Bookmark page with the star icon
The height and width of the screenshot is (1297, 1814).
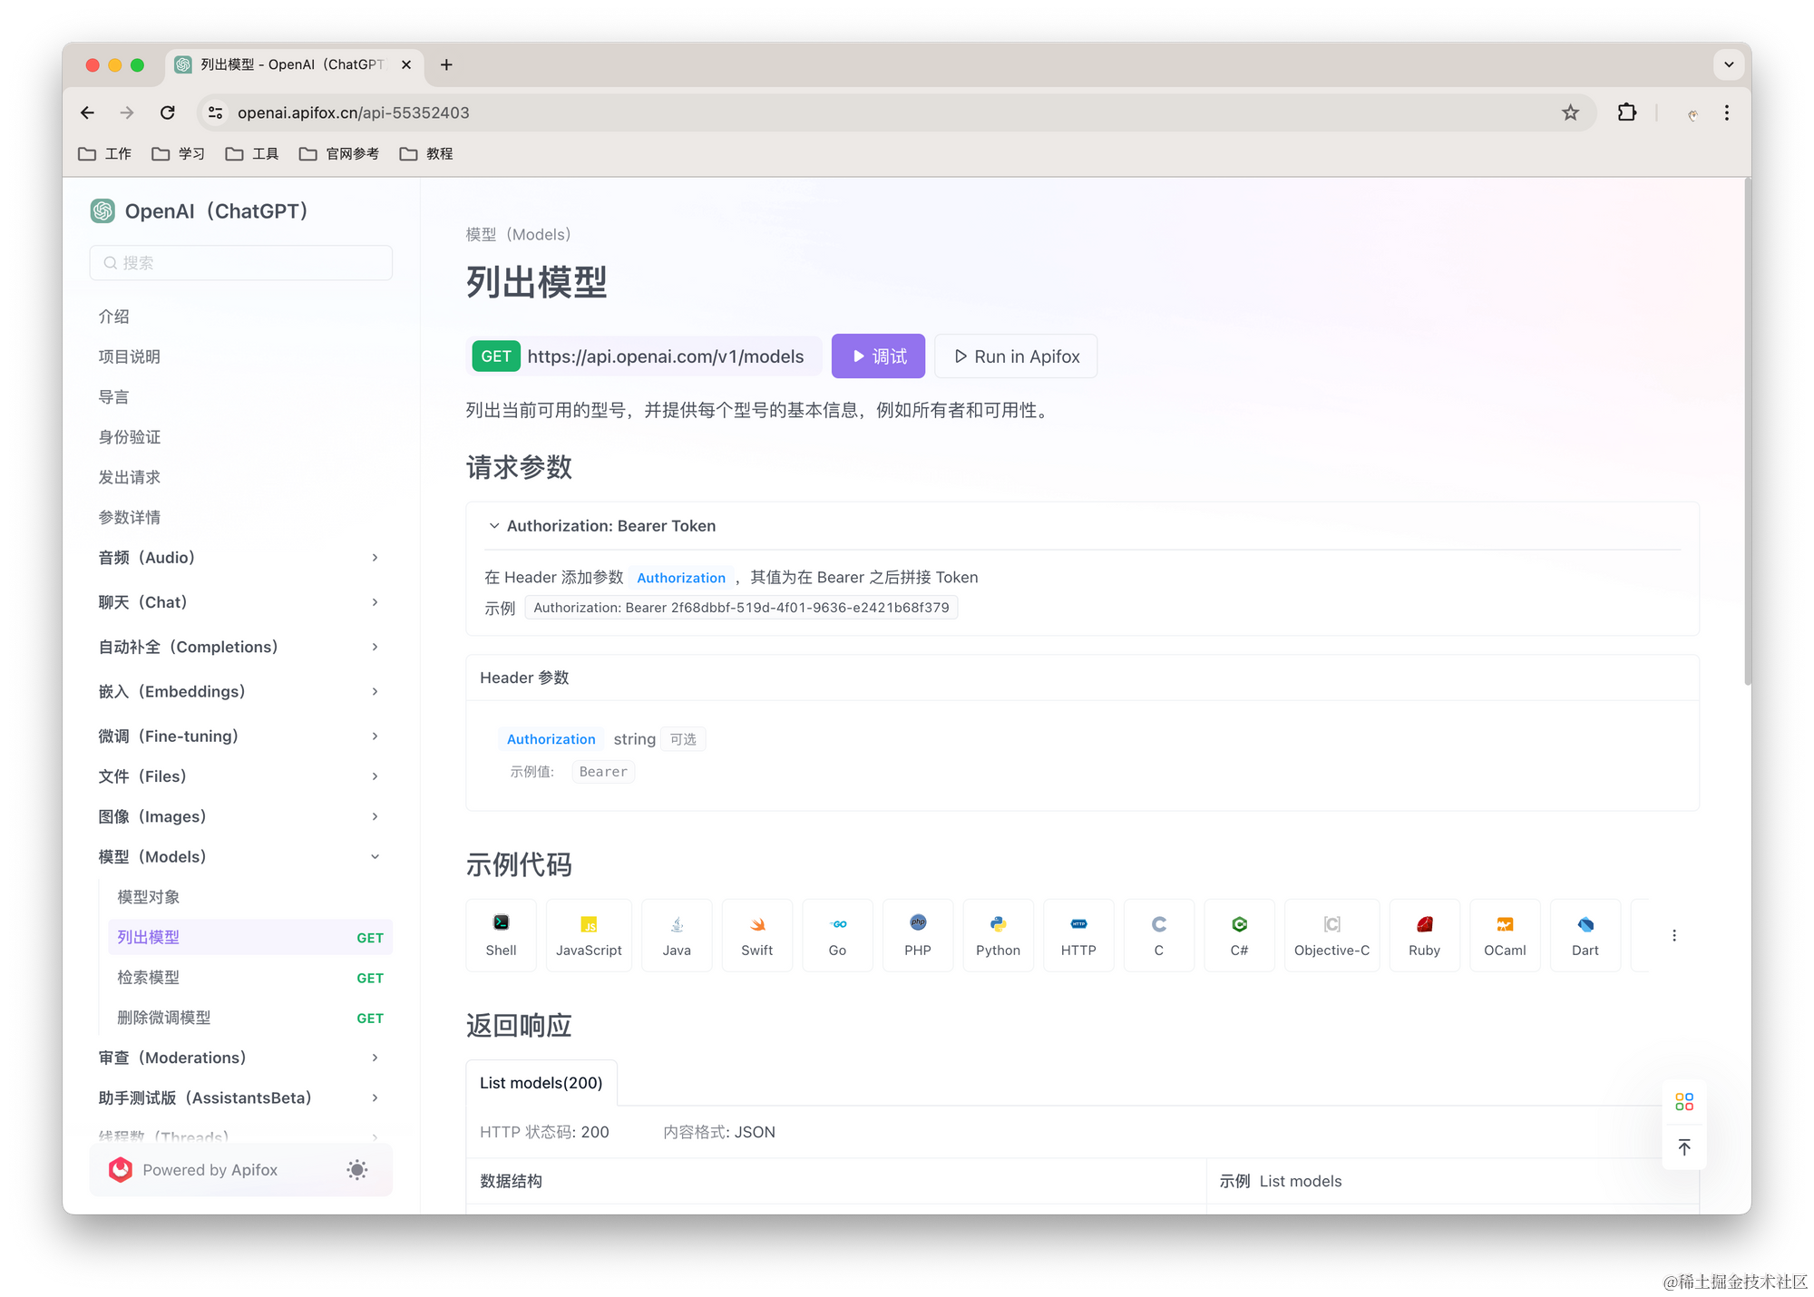[1570, 112]
